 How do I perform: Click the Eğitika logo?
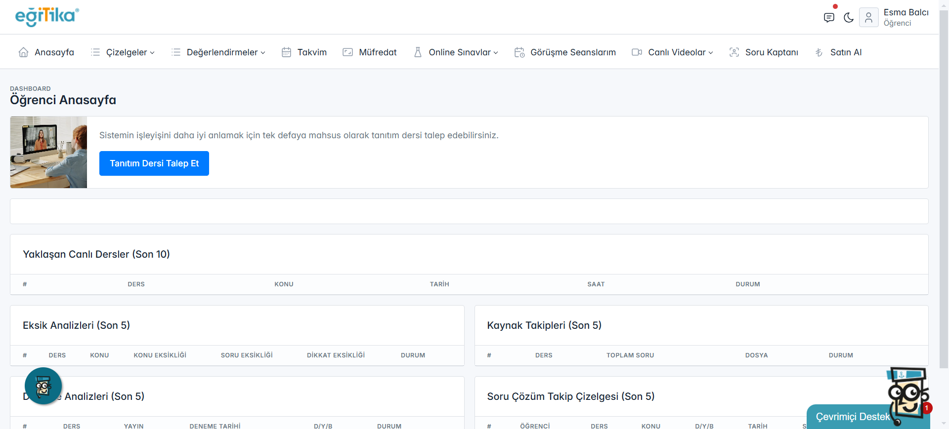47,17
